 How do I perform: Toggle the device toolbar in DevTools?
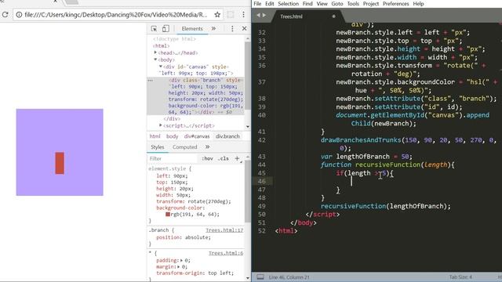166,29
